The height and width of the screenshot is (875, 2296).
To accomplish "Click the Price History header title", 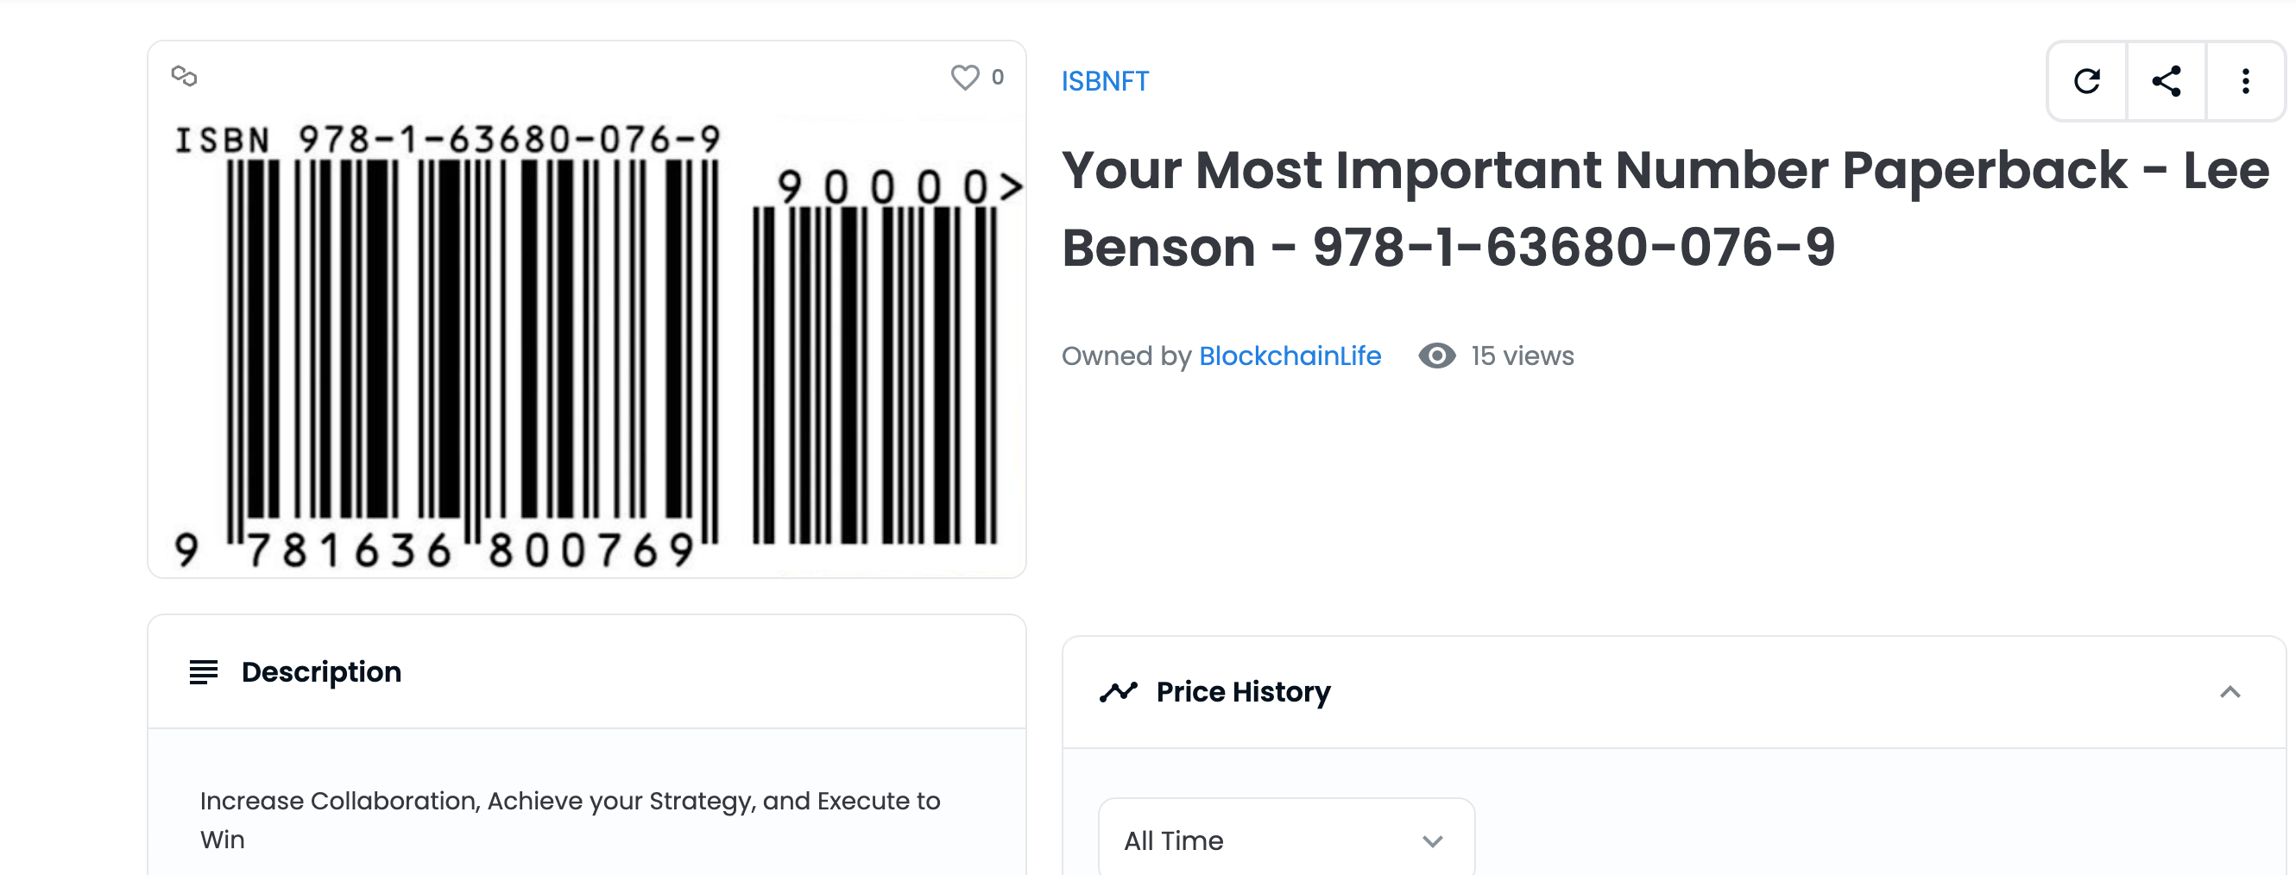I will tap(1242, 692).
